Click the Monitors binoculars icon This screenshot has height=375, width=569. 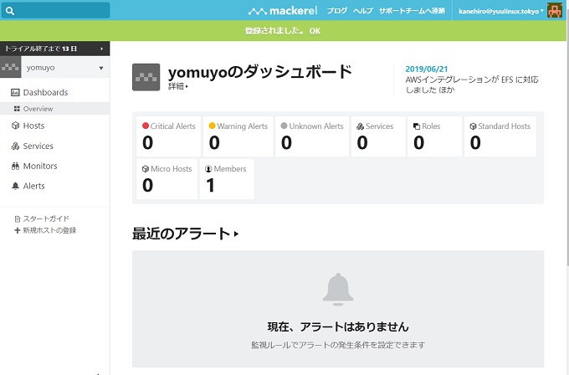[x=15, y=167]
